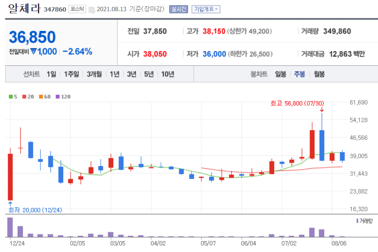Click the change rate -2.64%

tap(77, 52)
